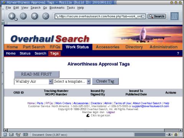This screenshot has height=138, width=184.
Task: Open the Composer icon in status bar
Action: click(18, 135)
